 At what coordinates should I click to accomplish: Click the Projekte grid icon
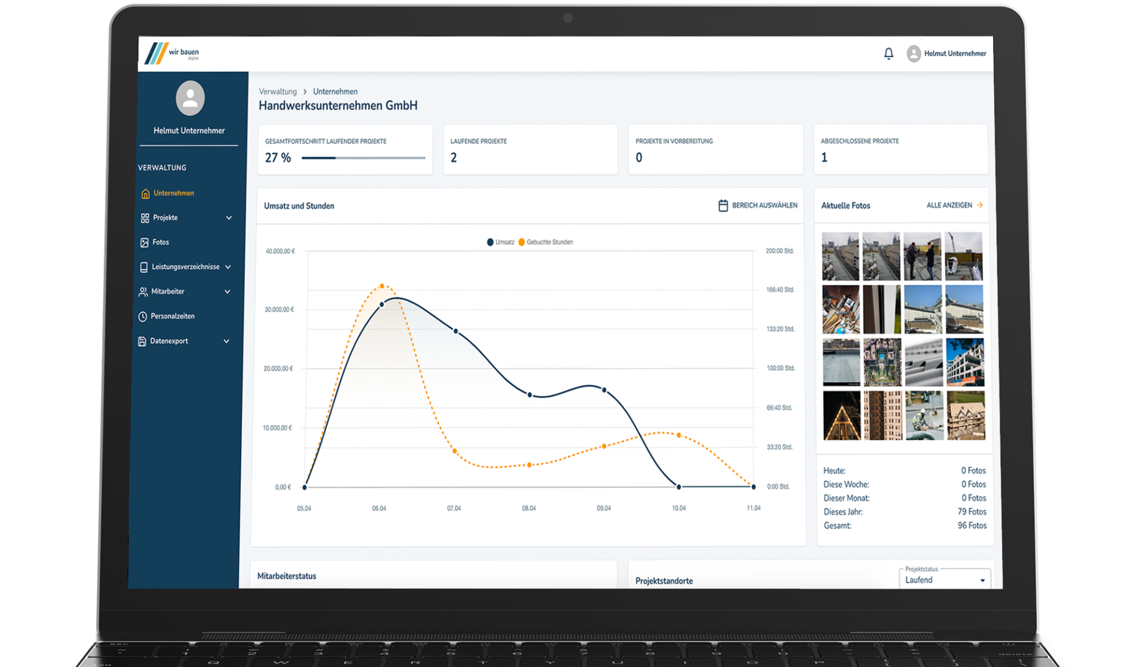tap(145, 218)
